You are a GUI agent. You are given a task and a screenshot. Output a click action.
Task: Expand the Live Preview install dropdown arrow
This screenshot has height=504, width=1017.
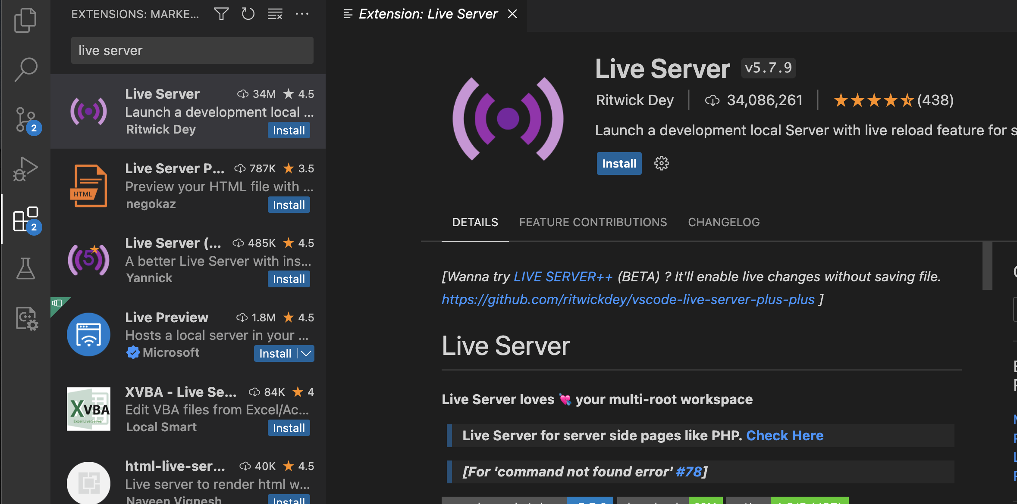tap(306, 354)
